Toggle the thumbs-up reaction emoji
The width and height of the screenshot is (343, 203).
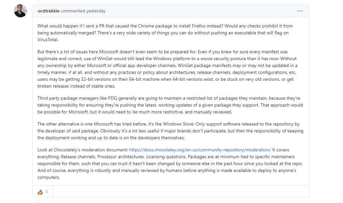point(40,192)
